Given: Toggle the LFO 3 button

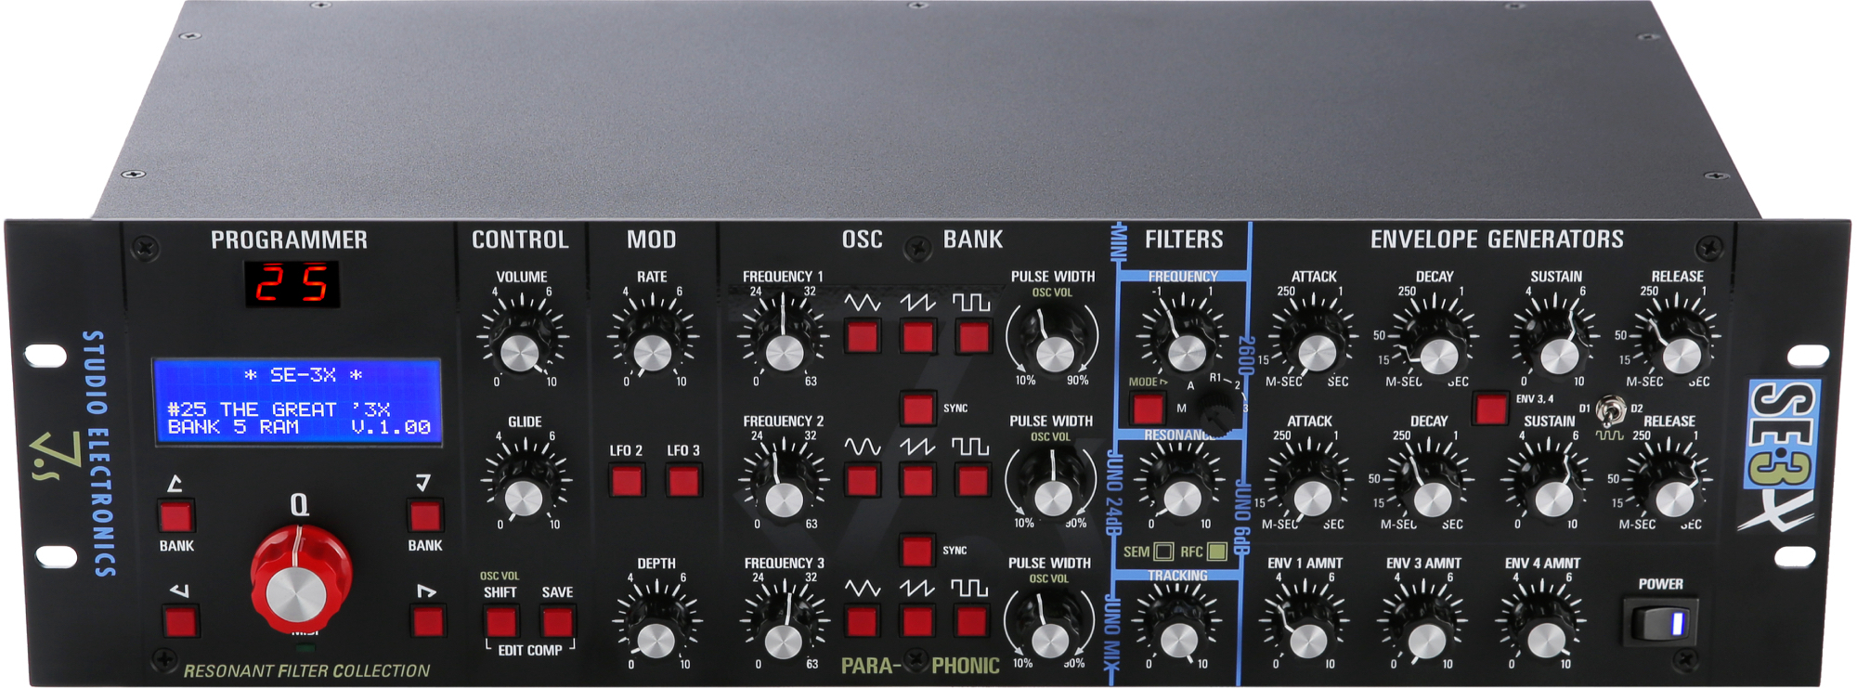Looking at the screenshot, I should click(683, 481).
